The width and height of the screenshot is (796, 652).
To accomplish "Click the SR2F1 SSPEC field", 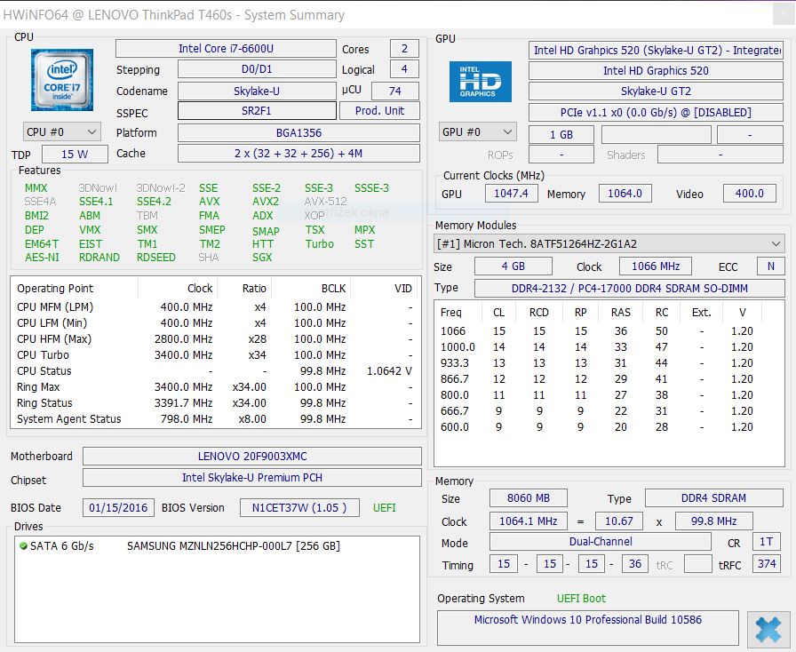I will tap(257, 111).
